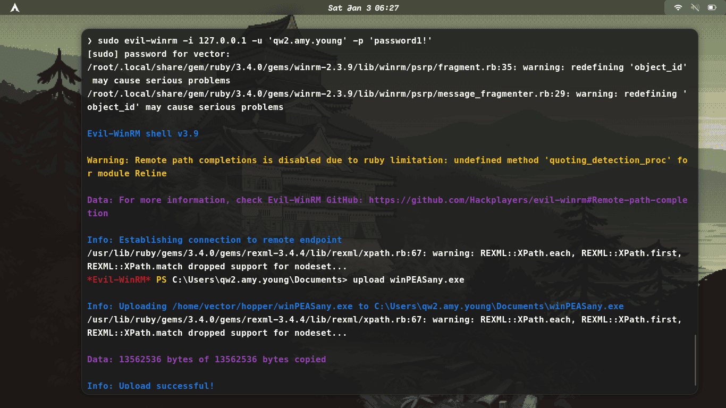Open the Hackplayers evil-winrm GitHub URL

pyautogui.click(x=387, y=207)
